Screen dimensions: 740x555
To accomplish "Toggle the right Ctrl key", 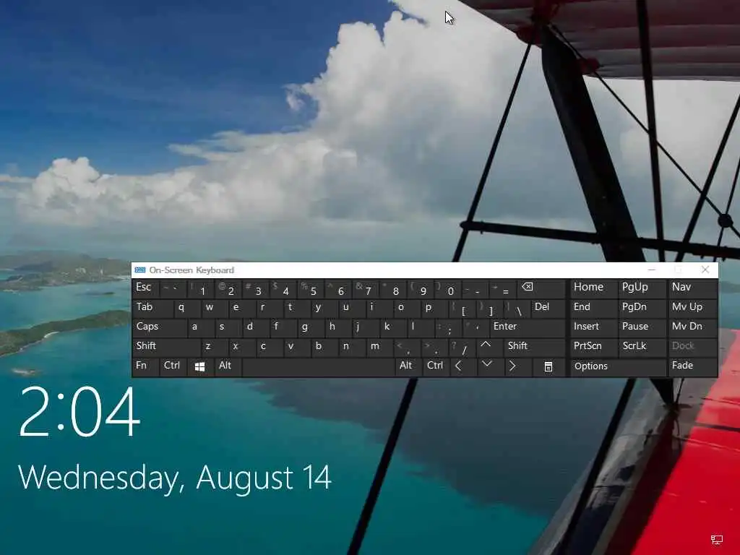I will 436,366.
